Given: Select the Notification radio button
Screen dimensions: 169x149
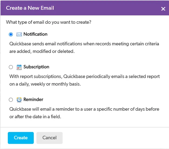Looking at the screenshot, I should pyautogui.click(x=11, y=34).
